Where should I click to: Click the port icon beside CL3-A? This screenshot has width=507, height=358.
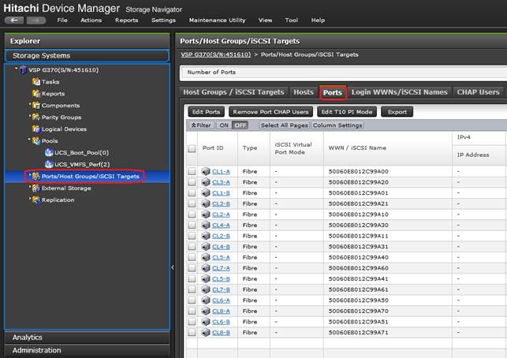click(206, 182)
